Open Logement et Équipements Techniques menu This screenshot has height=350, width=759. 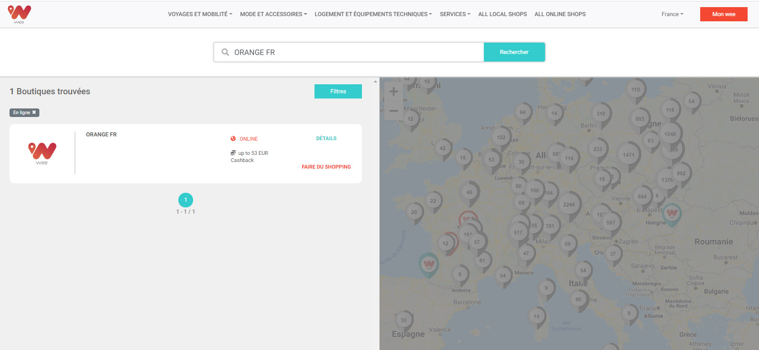click(373, 14)
